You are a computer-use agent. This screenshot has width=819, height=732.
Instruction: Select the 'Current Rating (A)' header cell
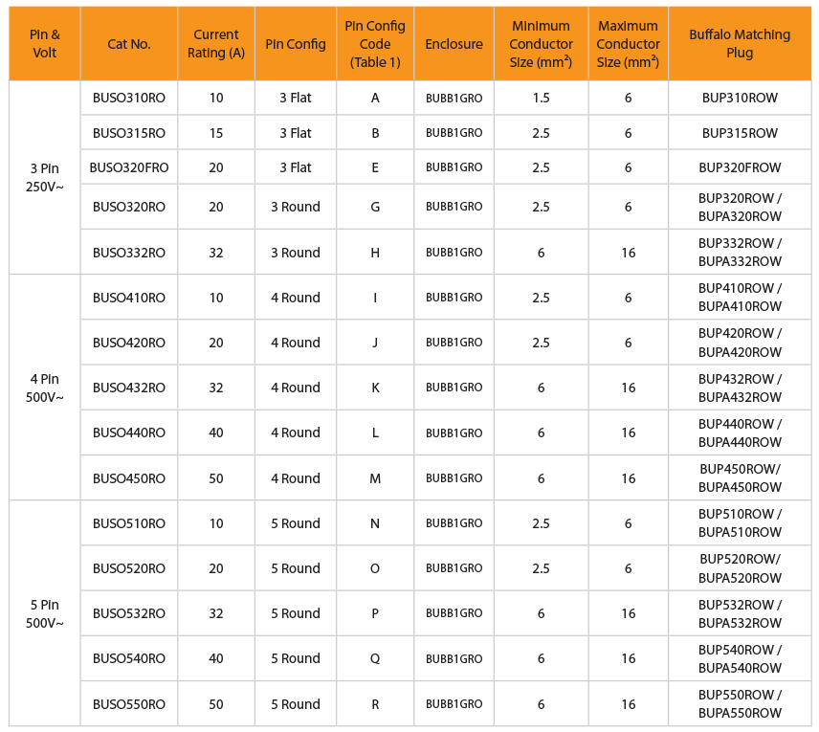click(216, 44)
